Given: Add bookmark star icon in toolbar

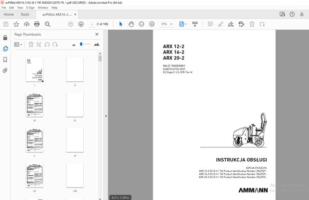Looking at the screenshot, I should [x=16, y=24].
